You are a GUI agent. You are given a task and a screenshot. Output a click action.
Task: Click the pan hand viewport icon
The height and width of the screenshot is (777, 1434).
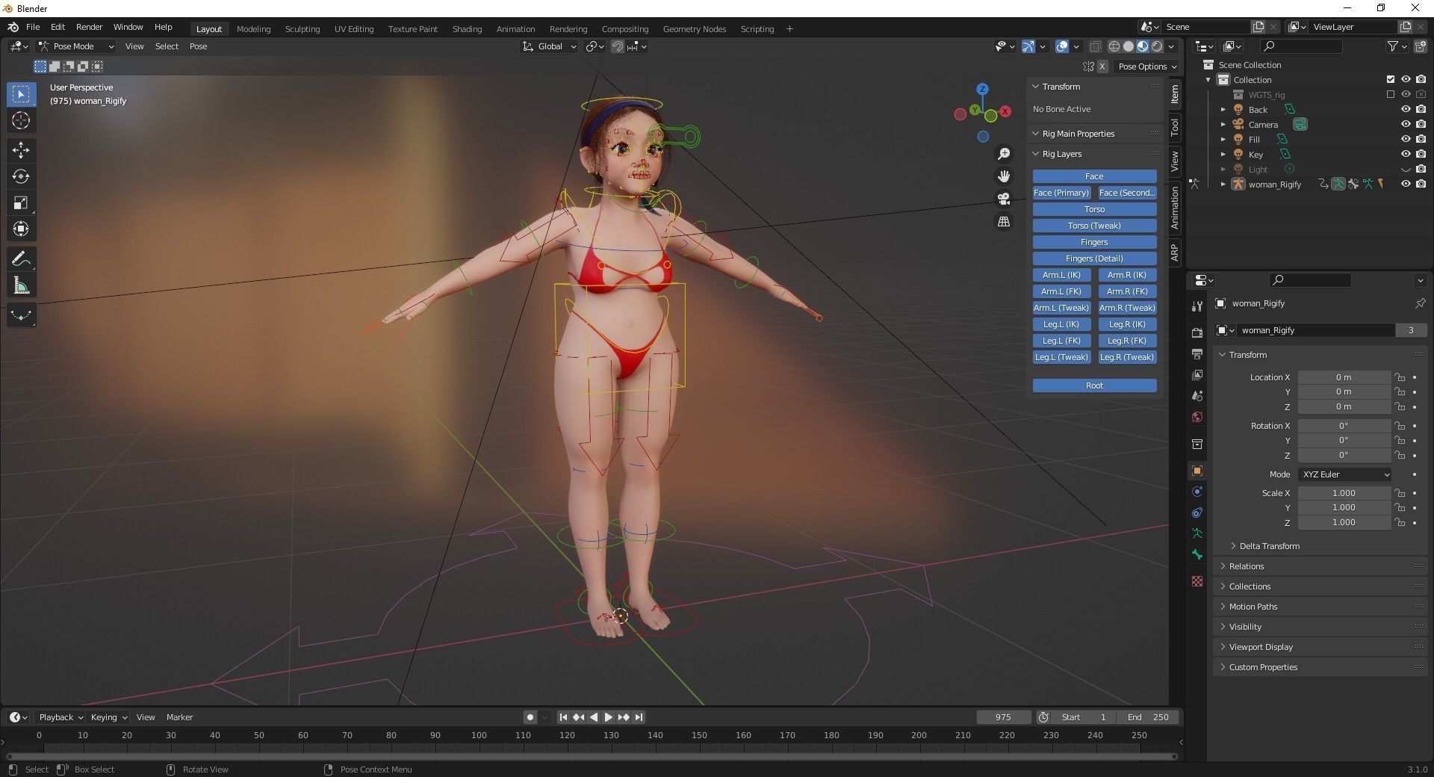click(1004, 176)
